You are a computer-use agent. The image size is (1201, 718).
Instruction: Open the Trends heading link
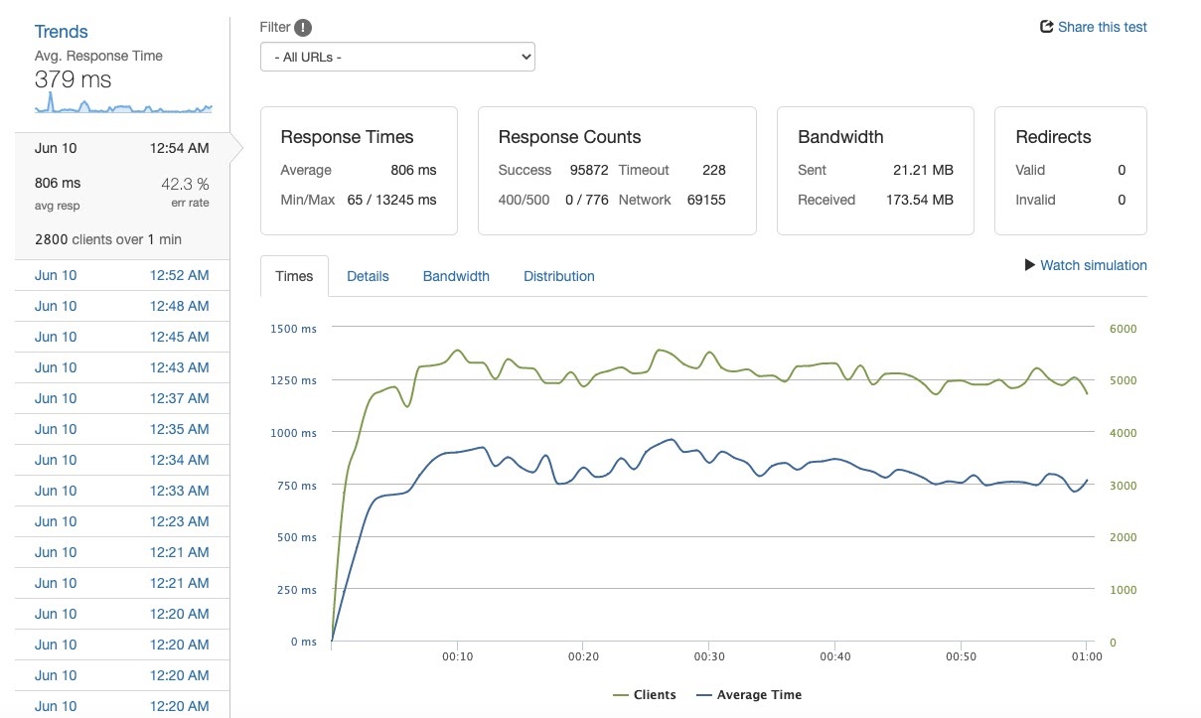pyautogui.click(x=62, y=32)
